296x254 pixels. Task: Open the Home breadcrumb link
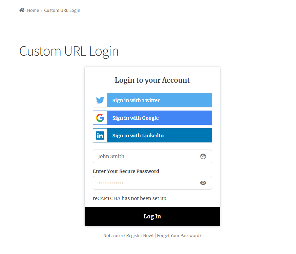click(x=33, y=11)
